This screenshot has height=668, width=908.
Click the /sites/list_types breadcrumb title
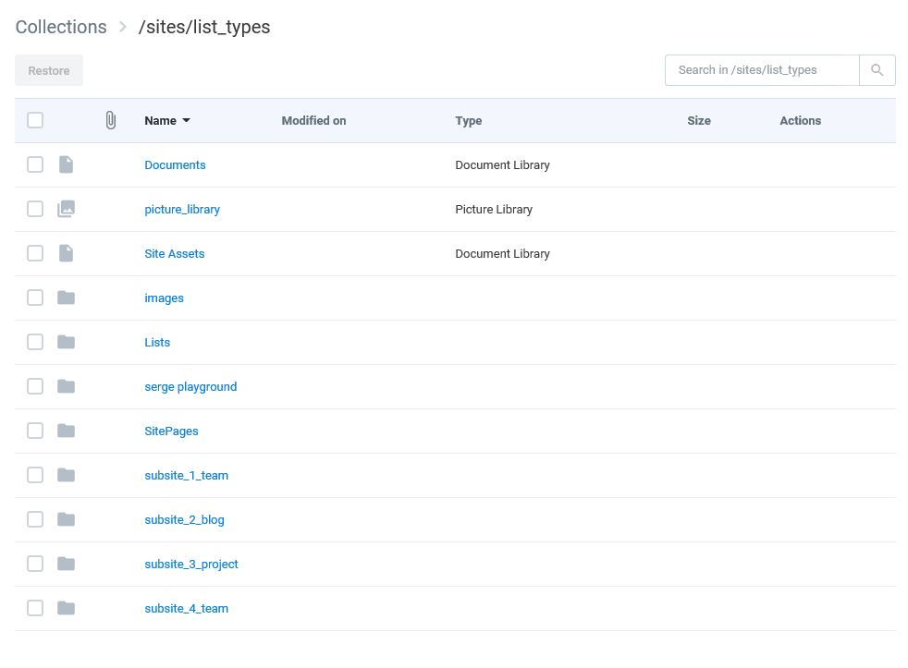203,27
